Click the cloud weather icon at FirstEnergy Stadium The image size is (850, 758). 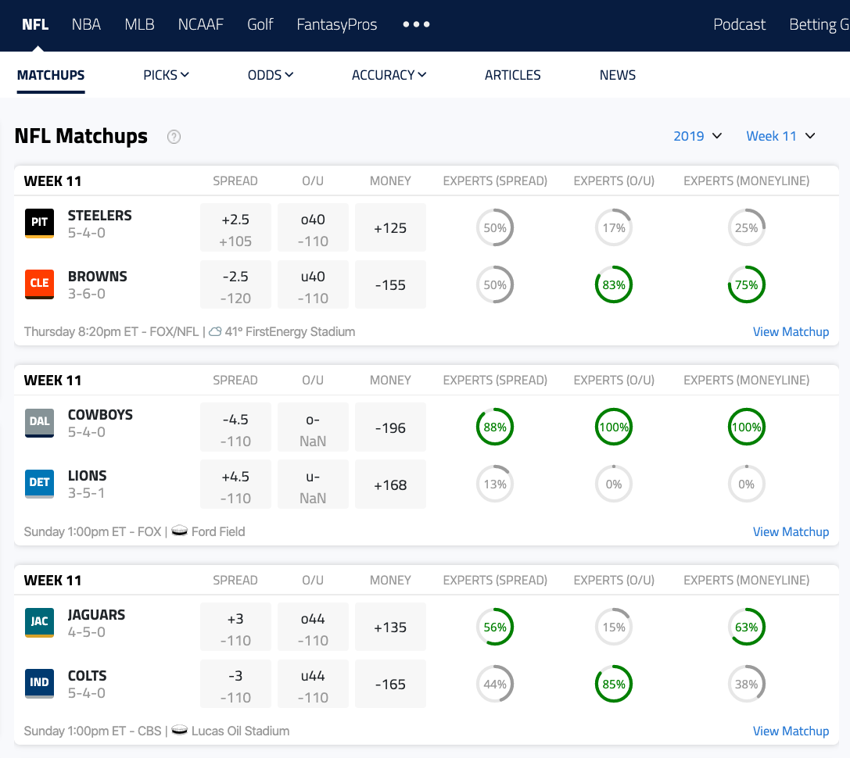click(x=215, y=331)
